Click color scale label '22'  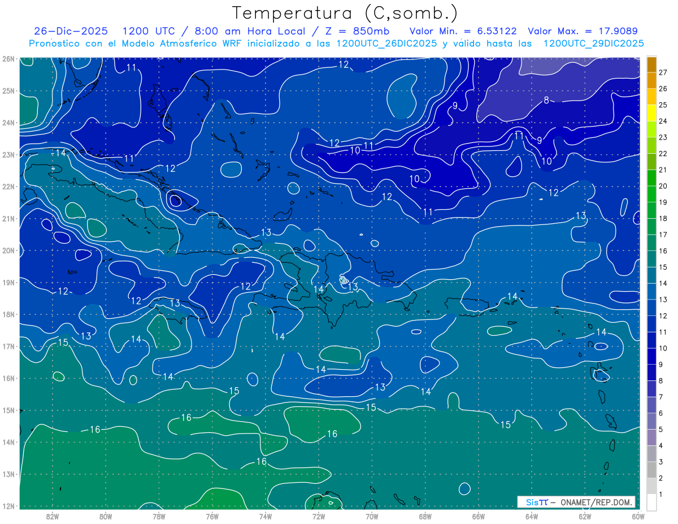tap(663, 154)
